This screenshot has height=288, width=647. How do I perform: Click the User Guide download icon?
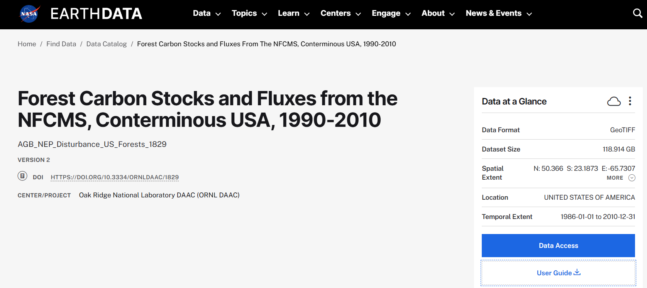coord(577,272)
